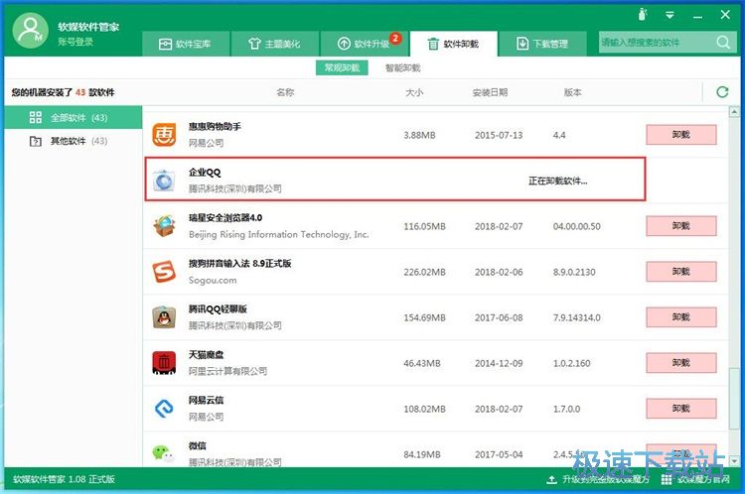The width and height of the screenshot is (745, 494).
Task: Sort by 版本 column header
Action: (x=572, y=92)
